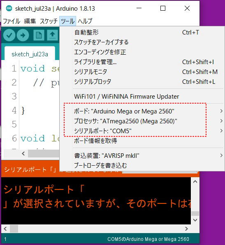Click the console horizontal scrollbar right arrow
The height and width of the screenshot is (245, 225).
pos(186,229)
